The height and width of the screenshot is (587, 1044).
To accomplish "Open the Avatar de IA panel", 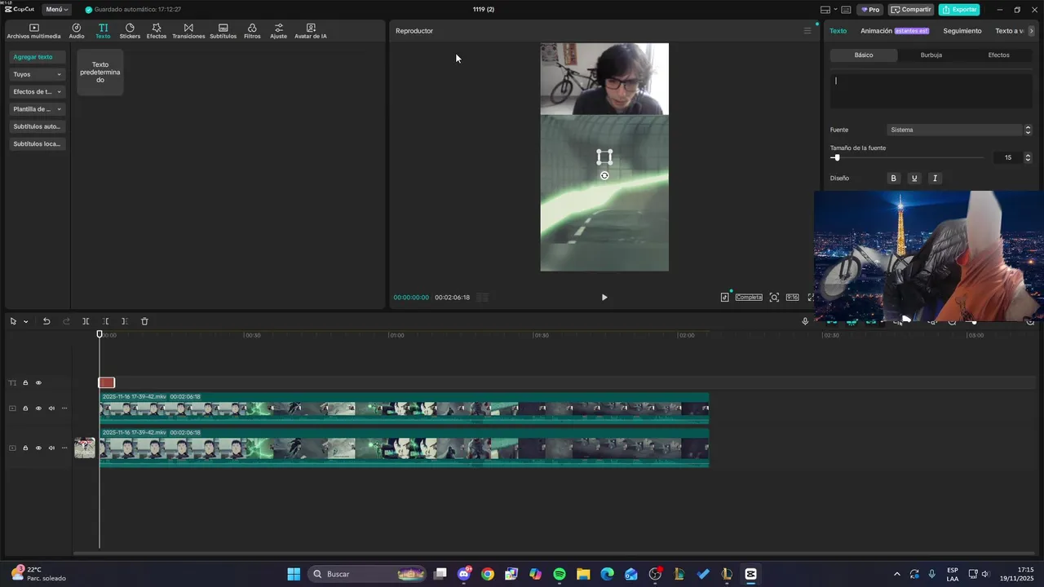I will [311, 31].
